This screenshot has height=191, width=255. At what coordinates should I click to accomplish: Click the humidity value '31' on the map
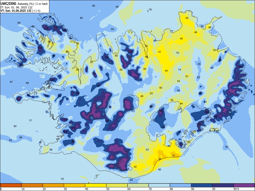(174, 155)
